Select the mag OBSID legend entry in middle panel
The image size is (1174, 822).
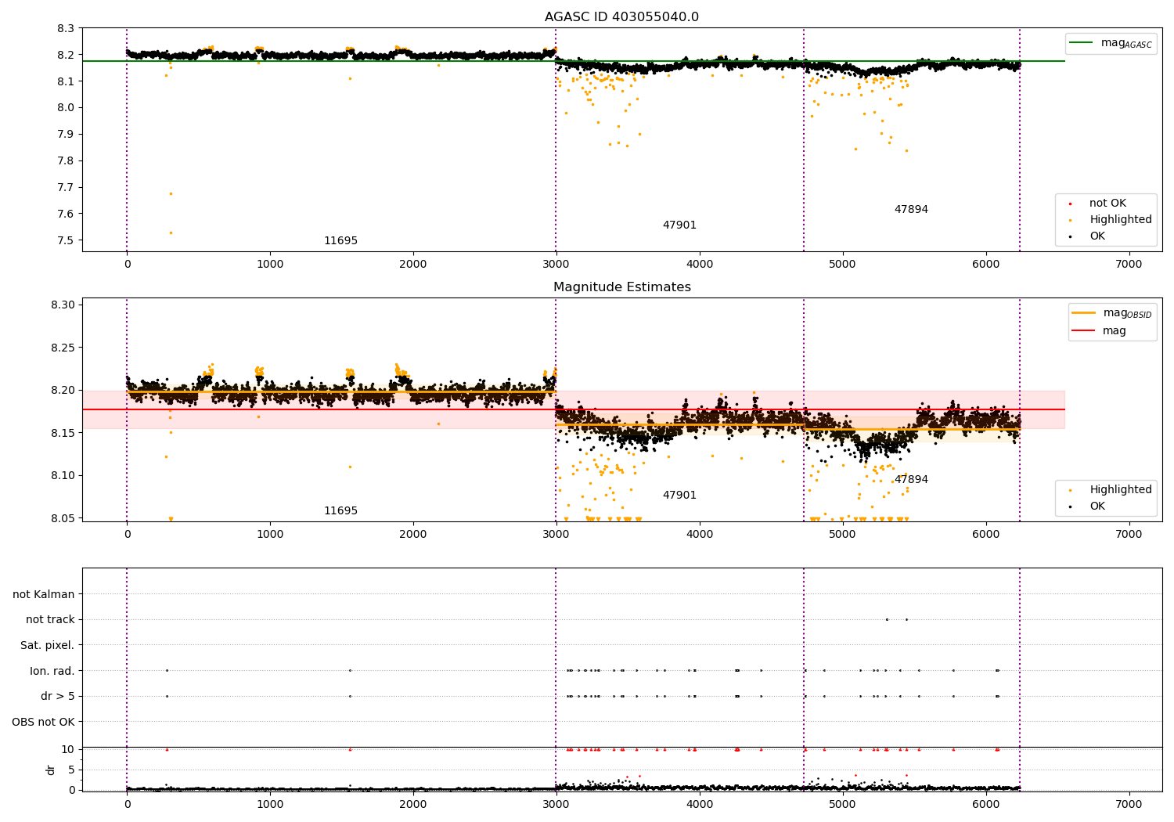tap(1112, 313)
